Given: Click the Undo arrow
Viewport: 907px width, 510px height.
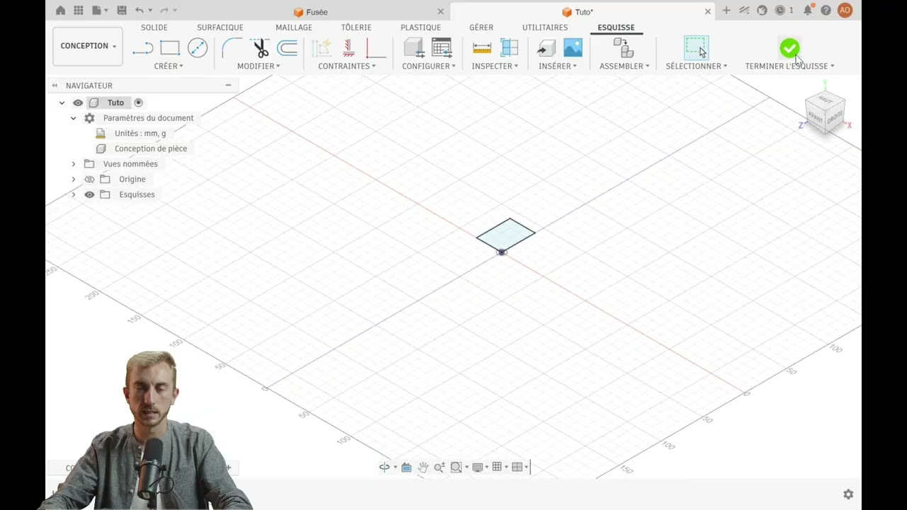Looking at the screenshot, I should click(140, 11).
